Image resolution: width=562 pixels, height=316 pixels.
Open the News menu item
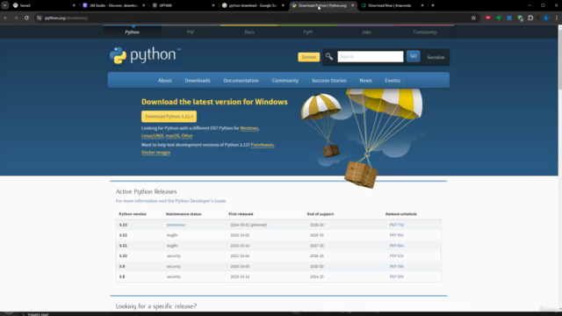[365, 80]
